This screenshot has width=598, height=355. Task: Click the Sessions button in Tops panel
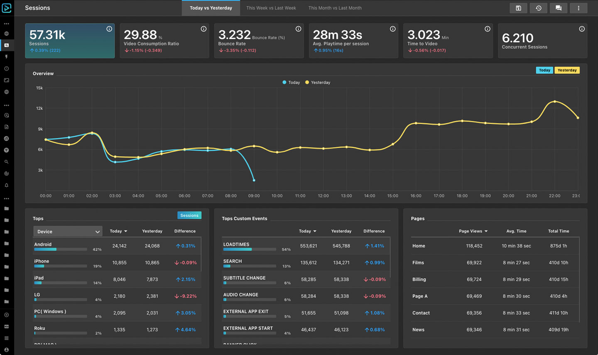pos(189,215)
